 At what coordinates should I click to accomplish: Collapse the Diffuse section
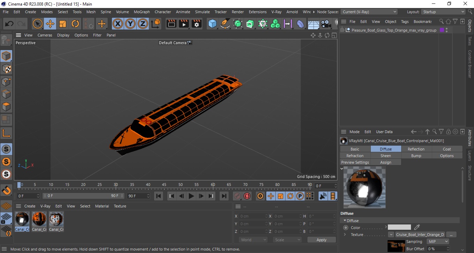[x=345, y=221]
